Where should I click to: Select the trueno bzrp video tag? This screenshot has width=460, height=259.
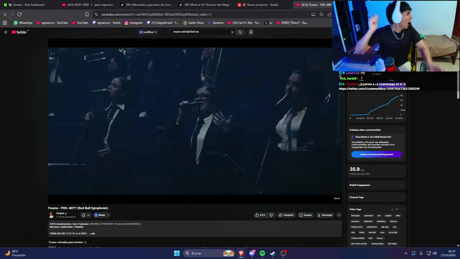point(357,227)
